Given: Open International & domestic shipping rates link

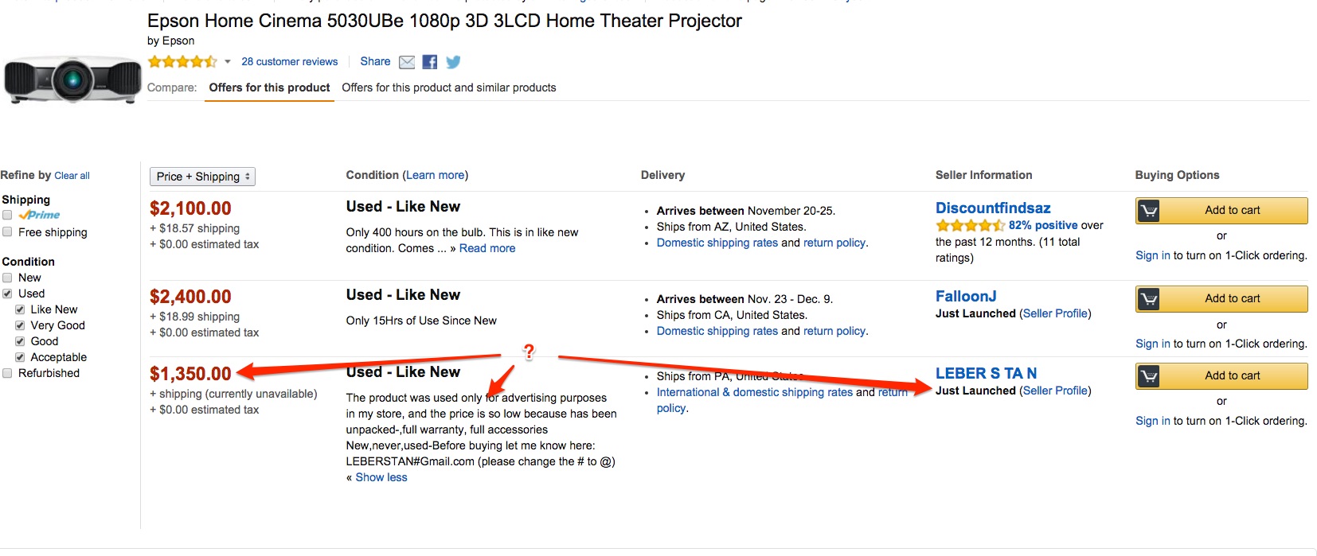Looking at the screenshot, I should 755,392.
